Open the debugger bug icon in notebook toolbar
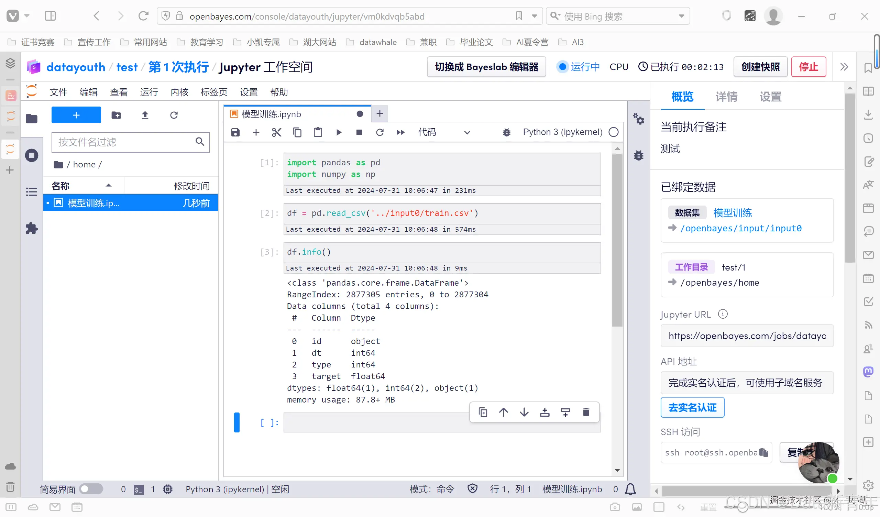 click(506, 132)
